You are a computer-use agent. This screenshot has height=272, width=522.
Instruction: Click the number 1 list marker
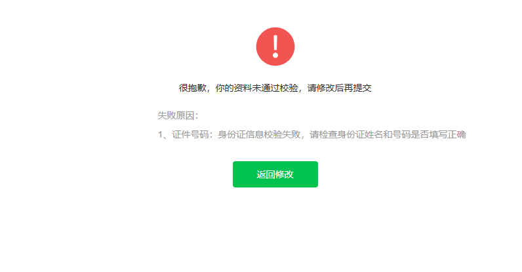point(160,135)
